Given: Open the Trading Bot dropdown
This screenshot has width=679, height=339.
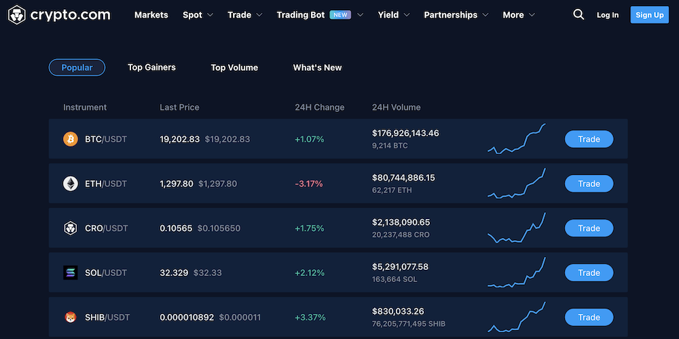Looking at the screenshot, I should click(319, 15).
